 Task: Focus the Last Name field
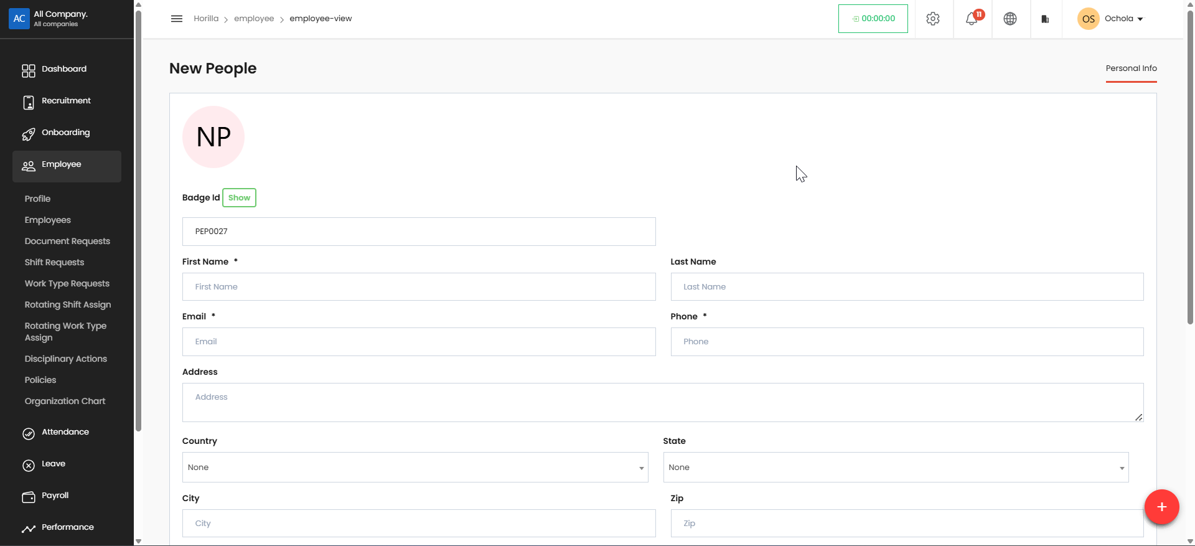(907, 287)
